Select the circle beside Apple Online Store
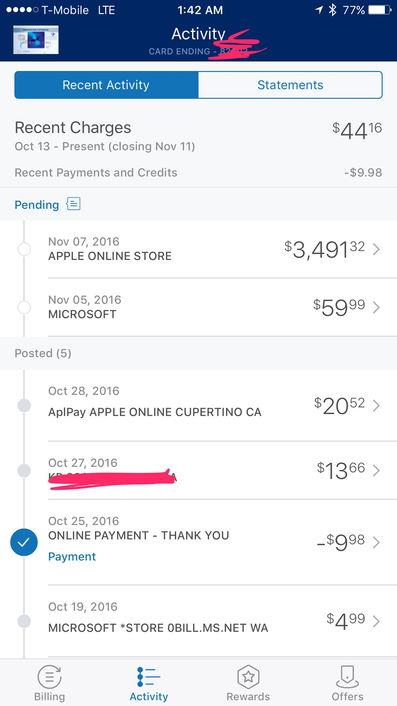The image size is (397, 706). [x=24, y=249]
